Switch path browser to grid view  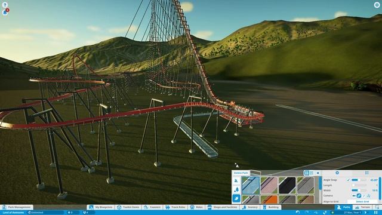coord(307,173)
